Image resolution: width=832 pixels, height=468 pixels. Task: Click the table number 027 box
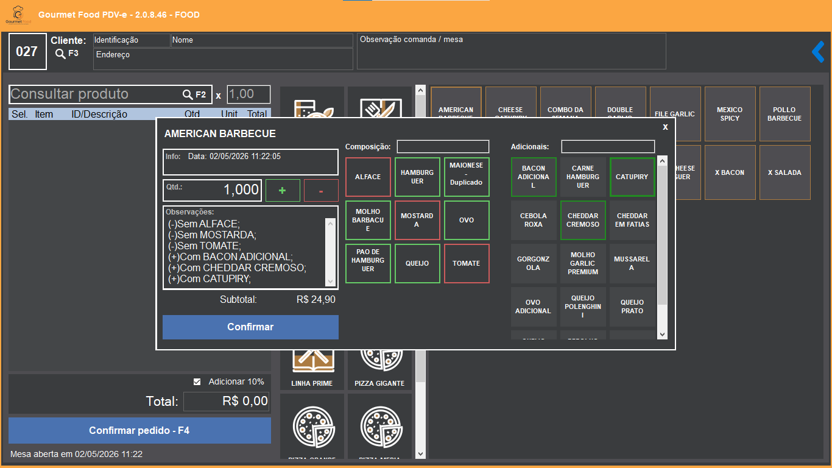tap(27, 52)
